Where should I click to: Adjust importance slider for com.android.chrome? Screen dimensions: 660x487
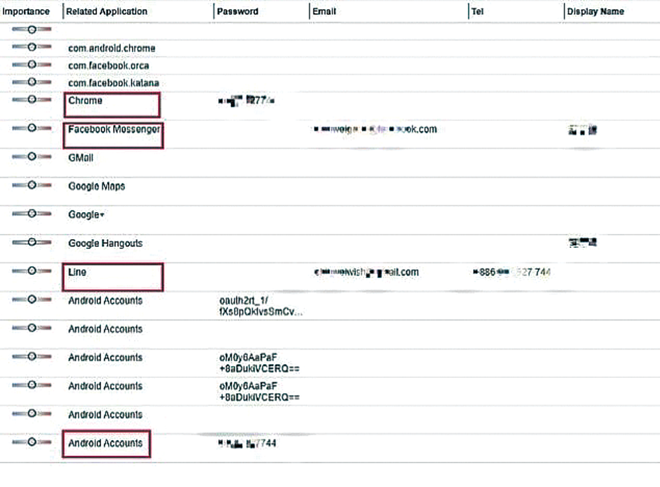pos(32,47)
